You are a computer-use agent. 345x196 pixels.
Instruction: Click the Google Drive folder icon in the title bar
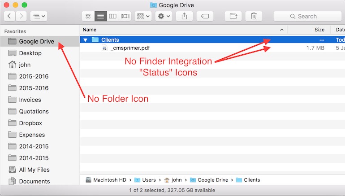tap(153, 5)
